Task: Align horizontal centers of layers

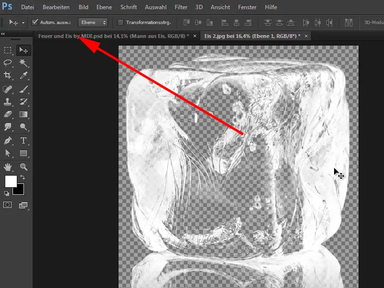Action: click(236, 23)
